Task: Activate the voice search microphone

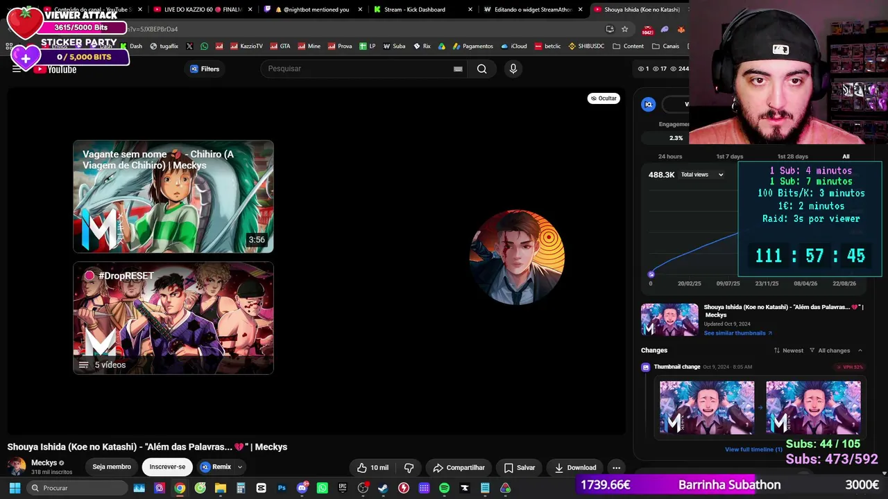Action: click(513, 69)
